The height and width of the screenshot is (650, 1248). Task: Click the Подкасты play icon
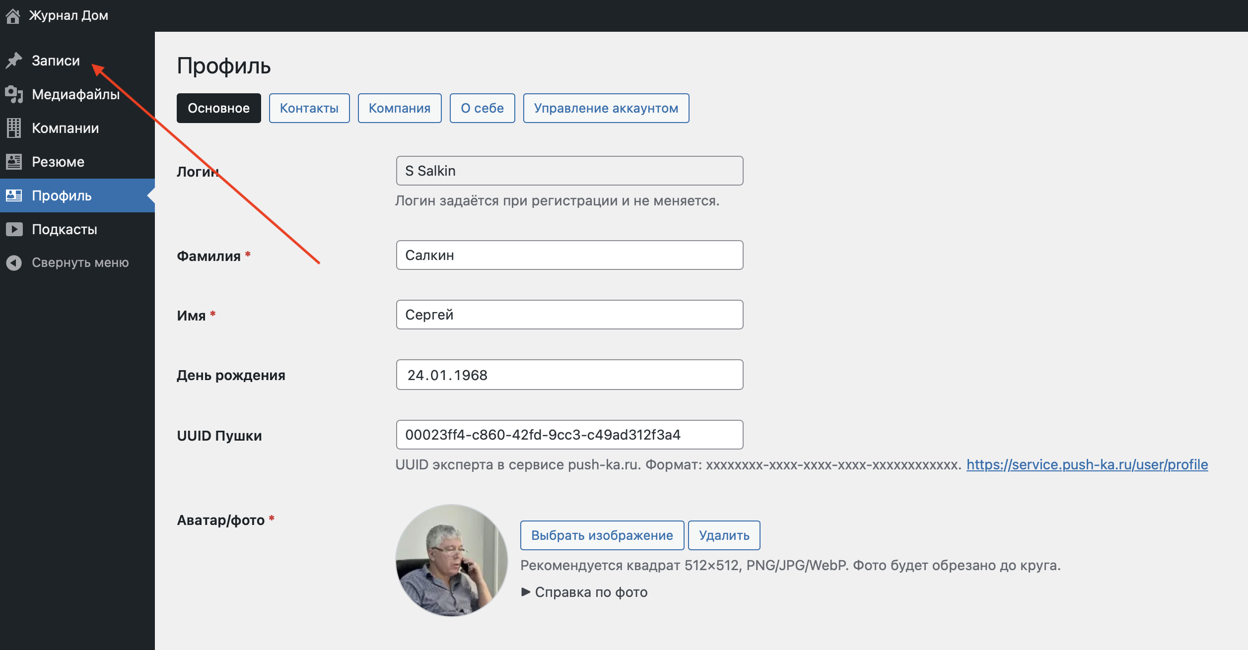pos(14,229)
